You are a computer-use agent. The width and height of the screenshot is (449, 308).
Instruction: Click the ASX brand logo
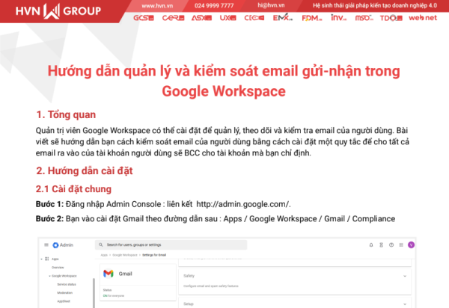201,18
